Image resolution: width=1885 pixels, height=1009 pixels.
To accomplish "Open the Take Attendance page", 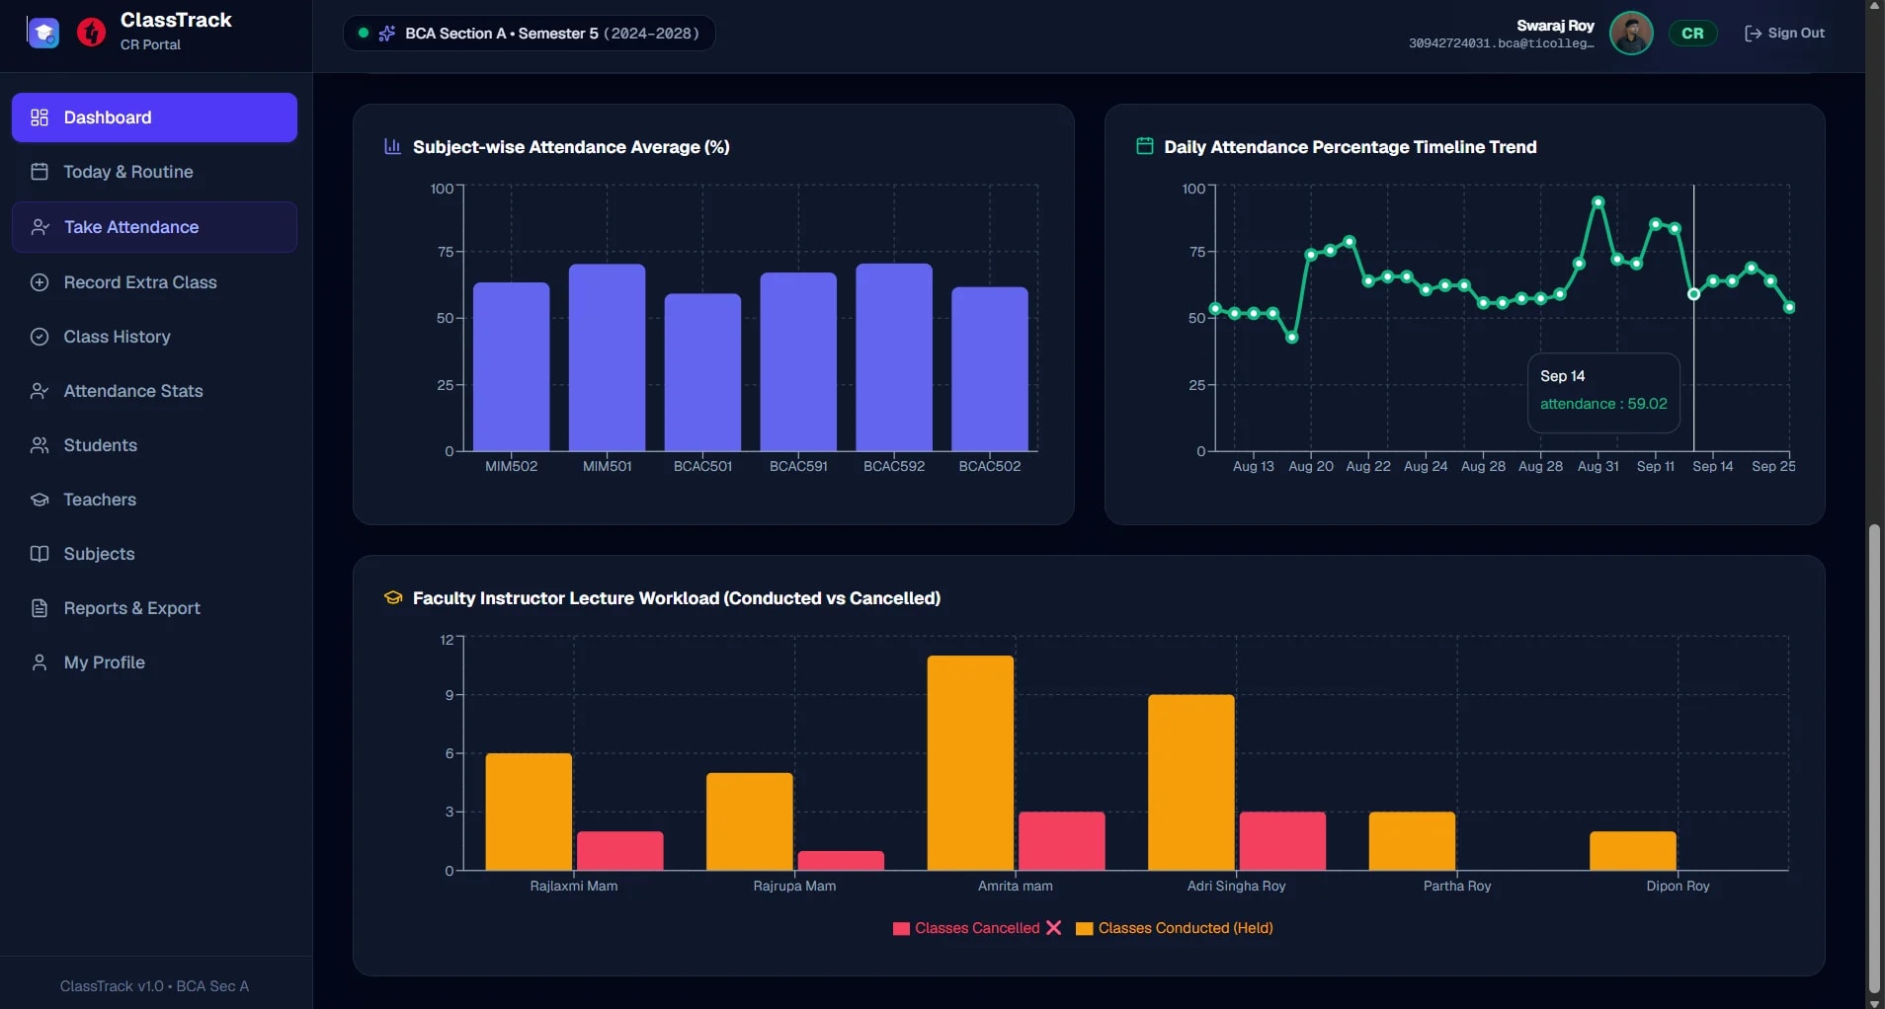I will pos(154,227).
